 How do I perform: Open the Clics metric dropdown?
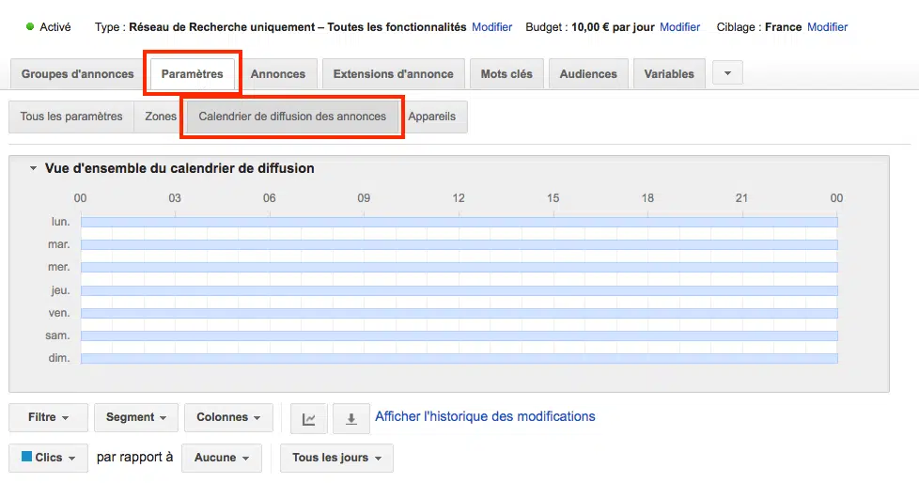pos(48,458)
